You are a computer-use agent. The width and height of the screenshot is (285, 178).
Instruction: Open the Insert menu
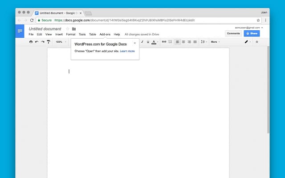tap(59, 34)
